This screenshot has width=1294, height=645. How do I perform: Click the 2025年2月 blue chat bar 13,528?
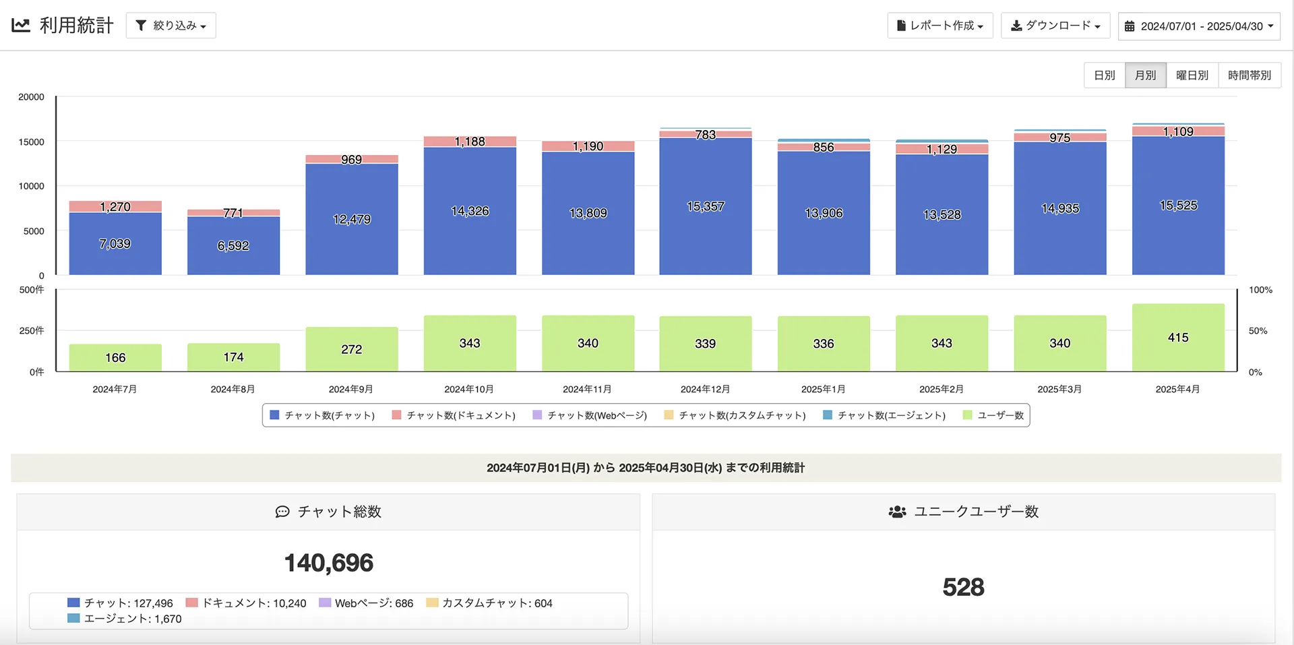tap(942, 214)
